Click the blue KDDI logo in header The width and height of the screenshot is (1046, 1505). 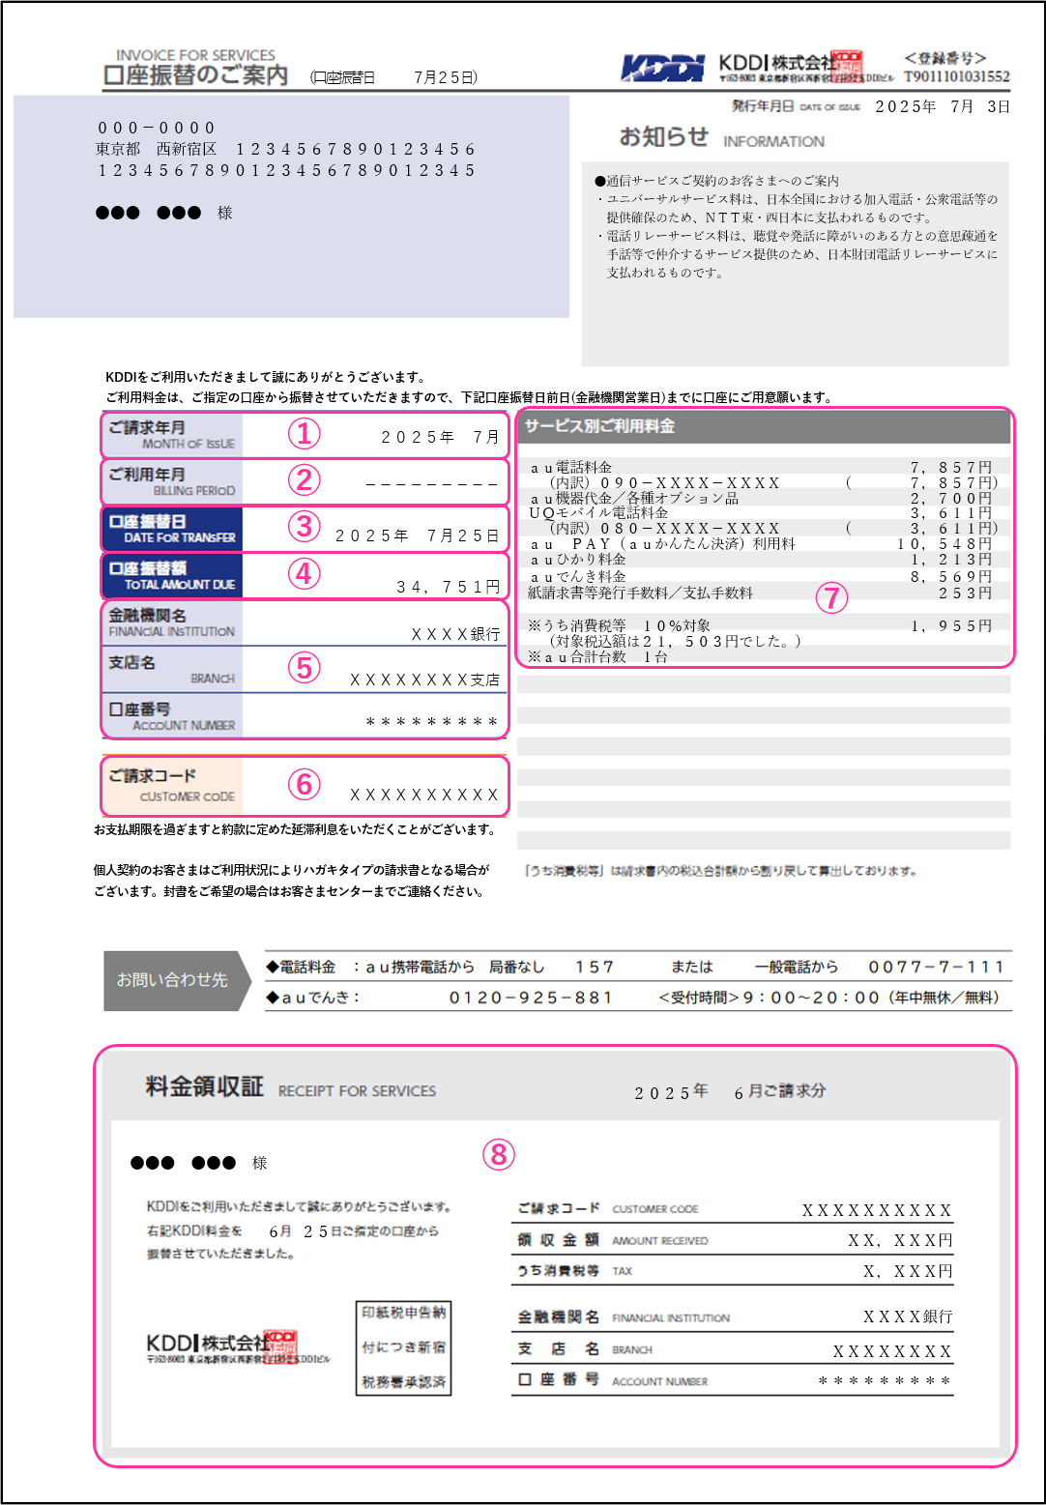coord(662,69)
